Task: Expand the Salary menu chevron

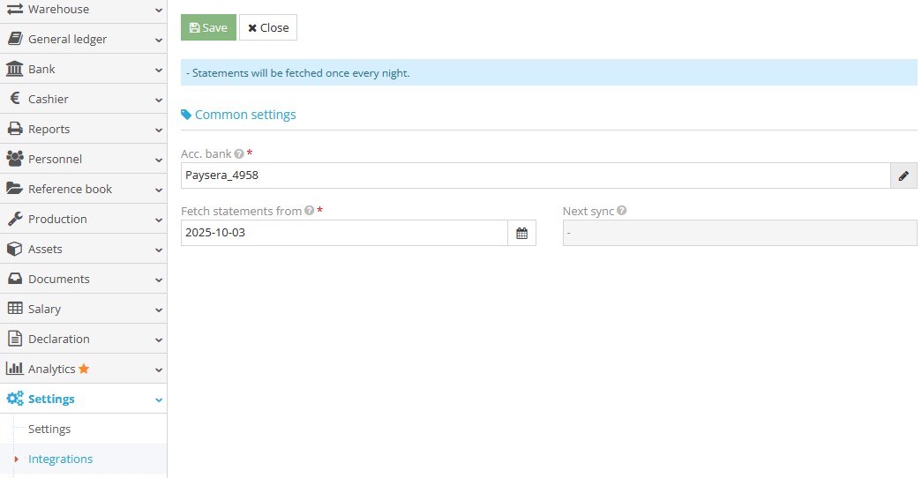Action: click(x=159, y=310)
